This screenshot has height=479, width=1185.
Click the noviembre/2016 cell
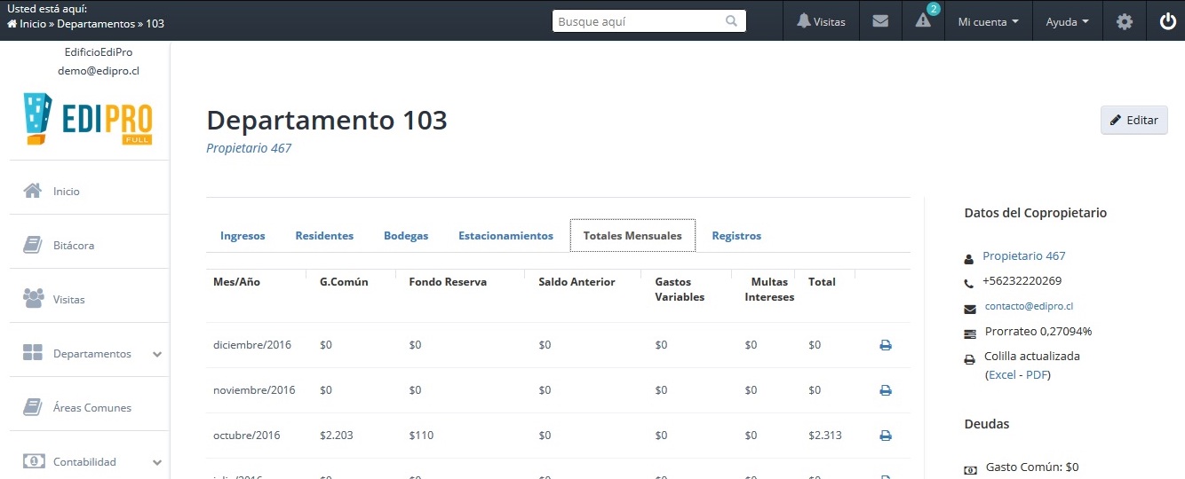(254, 390)
